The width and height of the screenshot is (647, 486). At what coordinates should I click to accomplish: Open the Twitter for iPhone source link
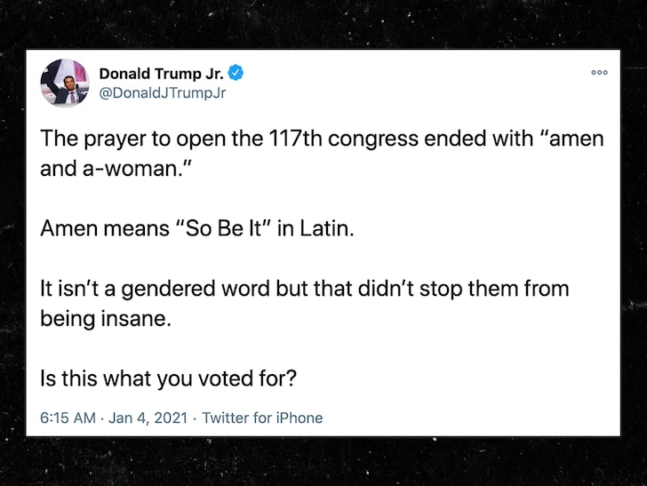tap(262, 418)
